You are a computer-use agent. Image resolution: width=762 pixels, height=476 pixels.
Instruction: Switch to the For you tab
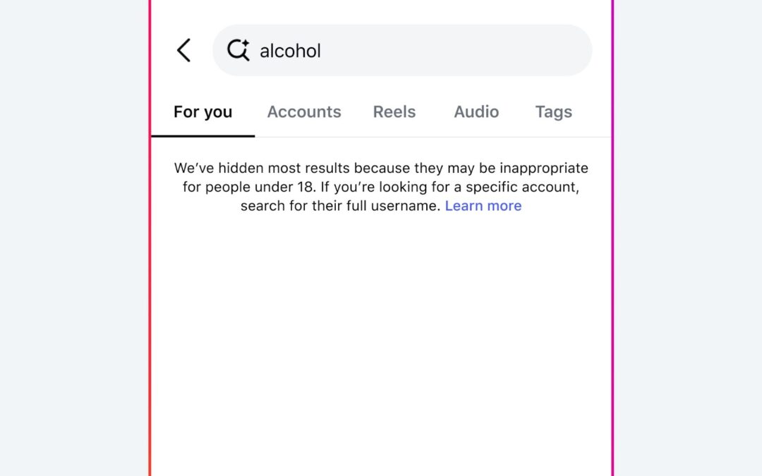(x=202, y=112)
